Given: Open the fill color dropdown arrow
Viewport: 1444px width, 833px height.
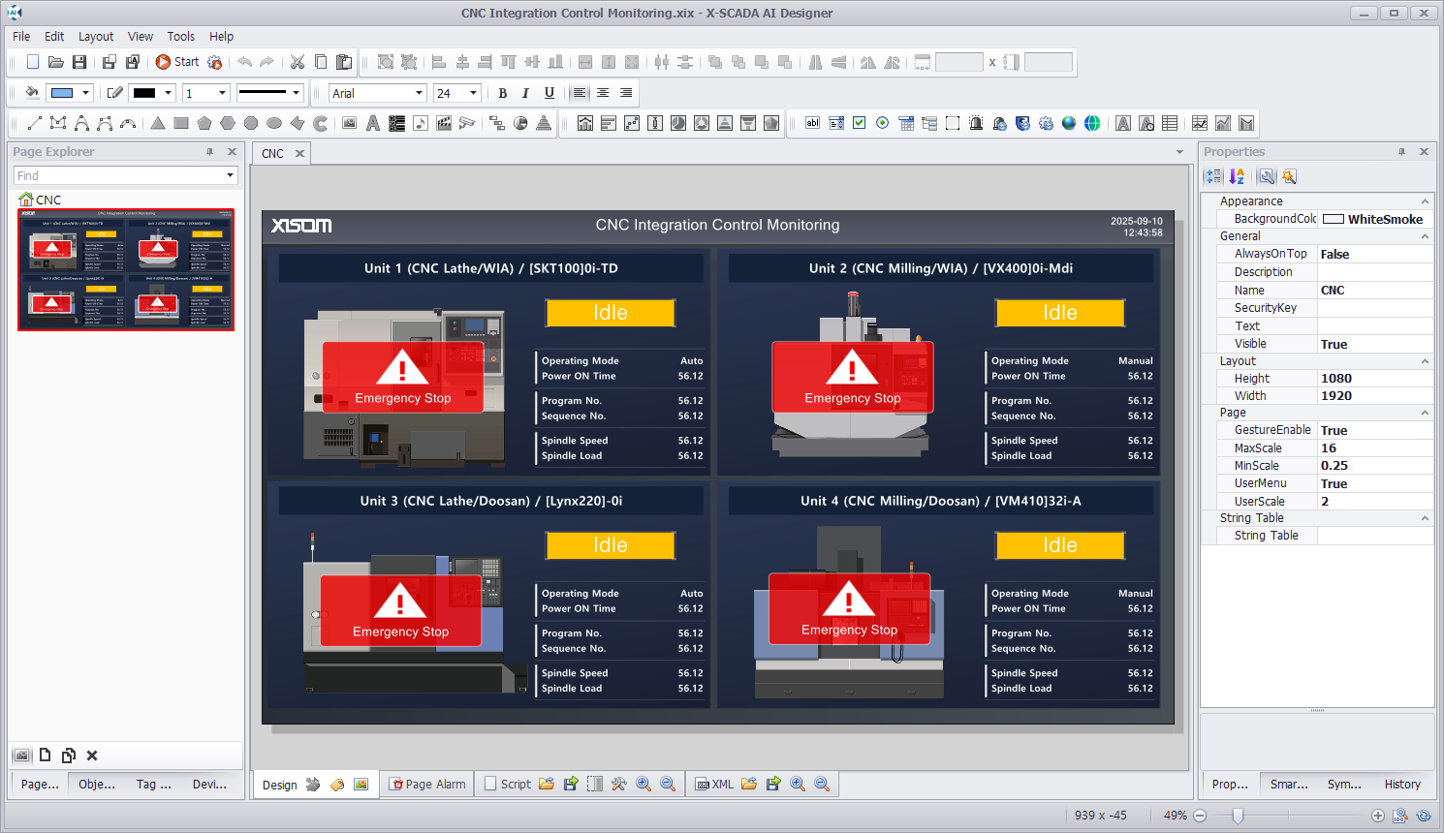Looking at the screenshot, I should [x=85, y=93].
